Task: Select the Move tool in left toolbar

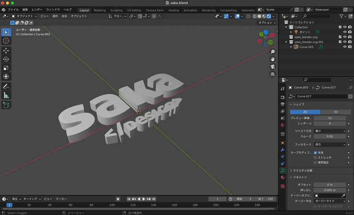Action: 6,51
